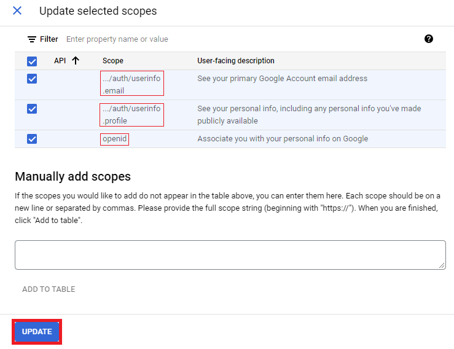The width and height of the screenshot is (454, 349).
Task: Click the Scope column header
Action: tap(113, 61)
